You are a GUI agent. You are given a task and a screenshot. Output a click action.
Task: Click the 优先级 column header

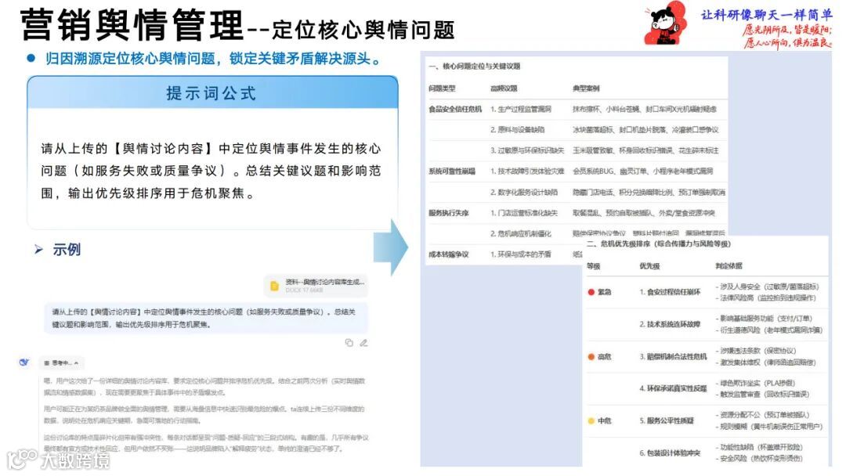(649, 265)
